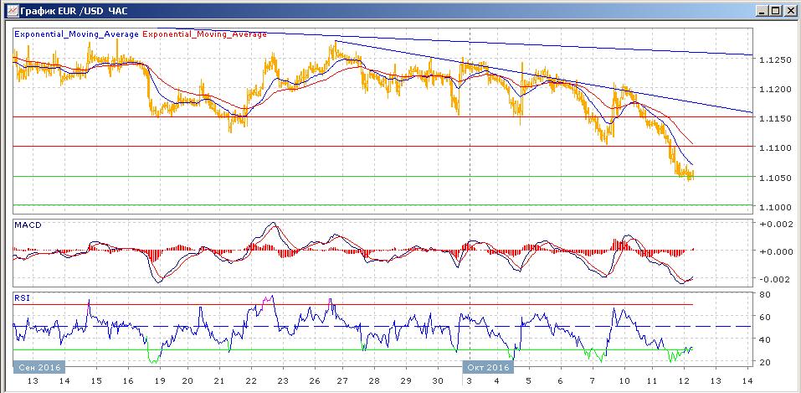The image size is (801, 393).
Task: Click date label 4 on time axis
Action: (497, 381)
